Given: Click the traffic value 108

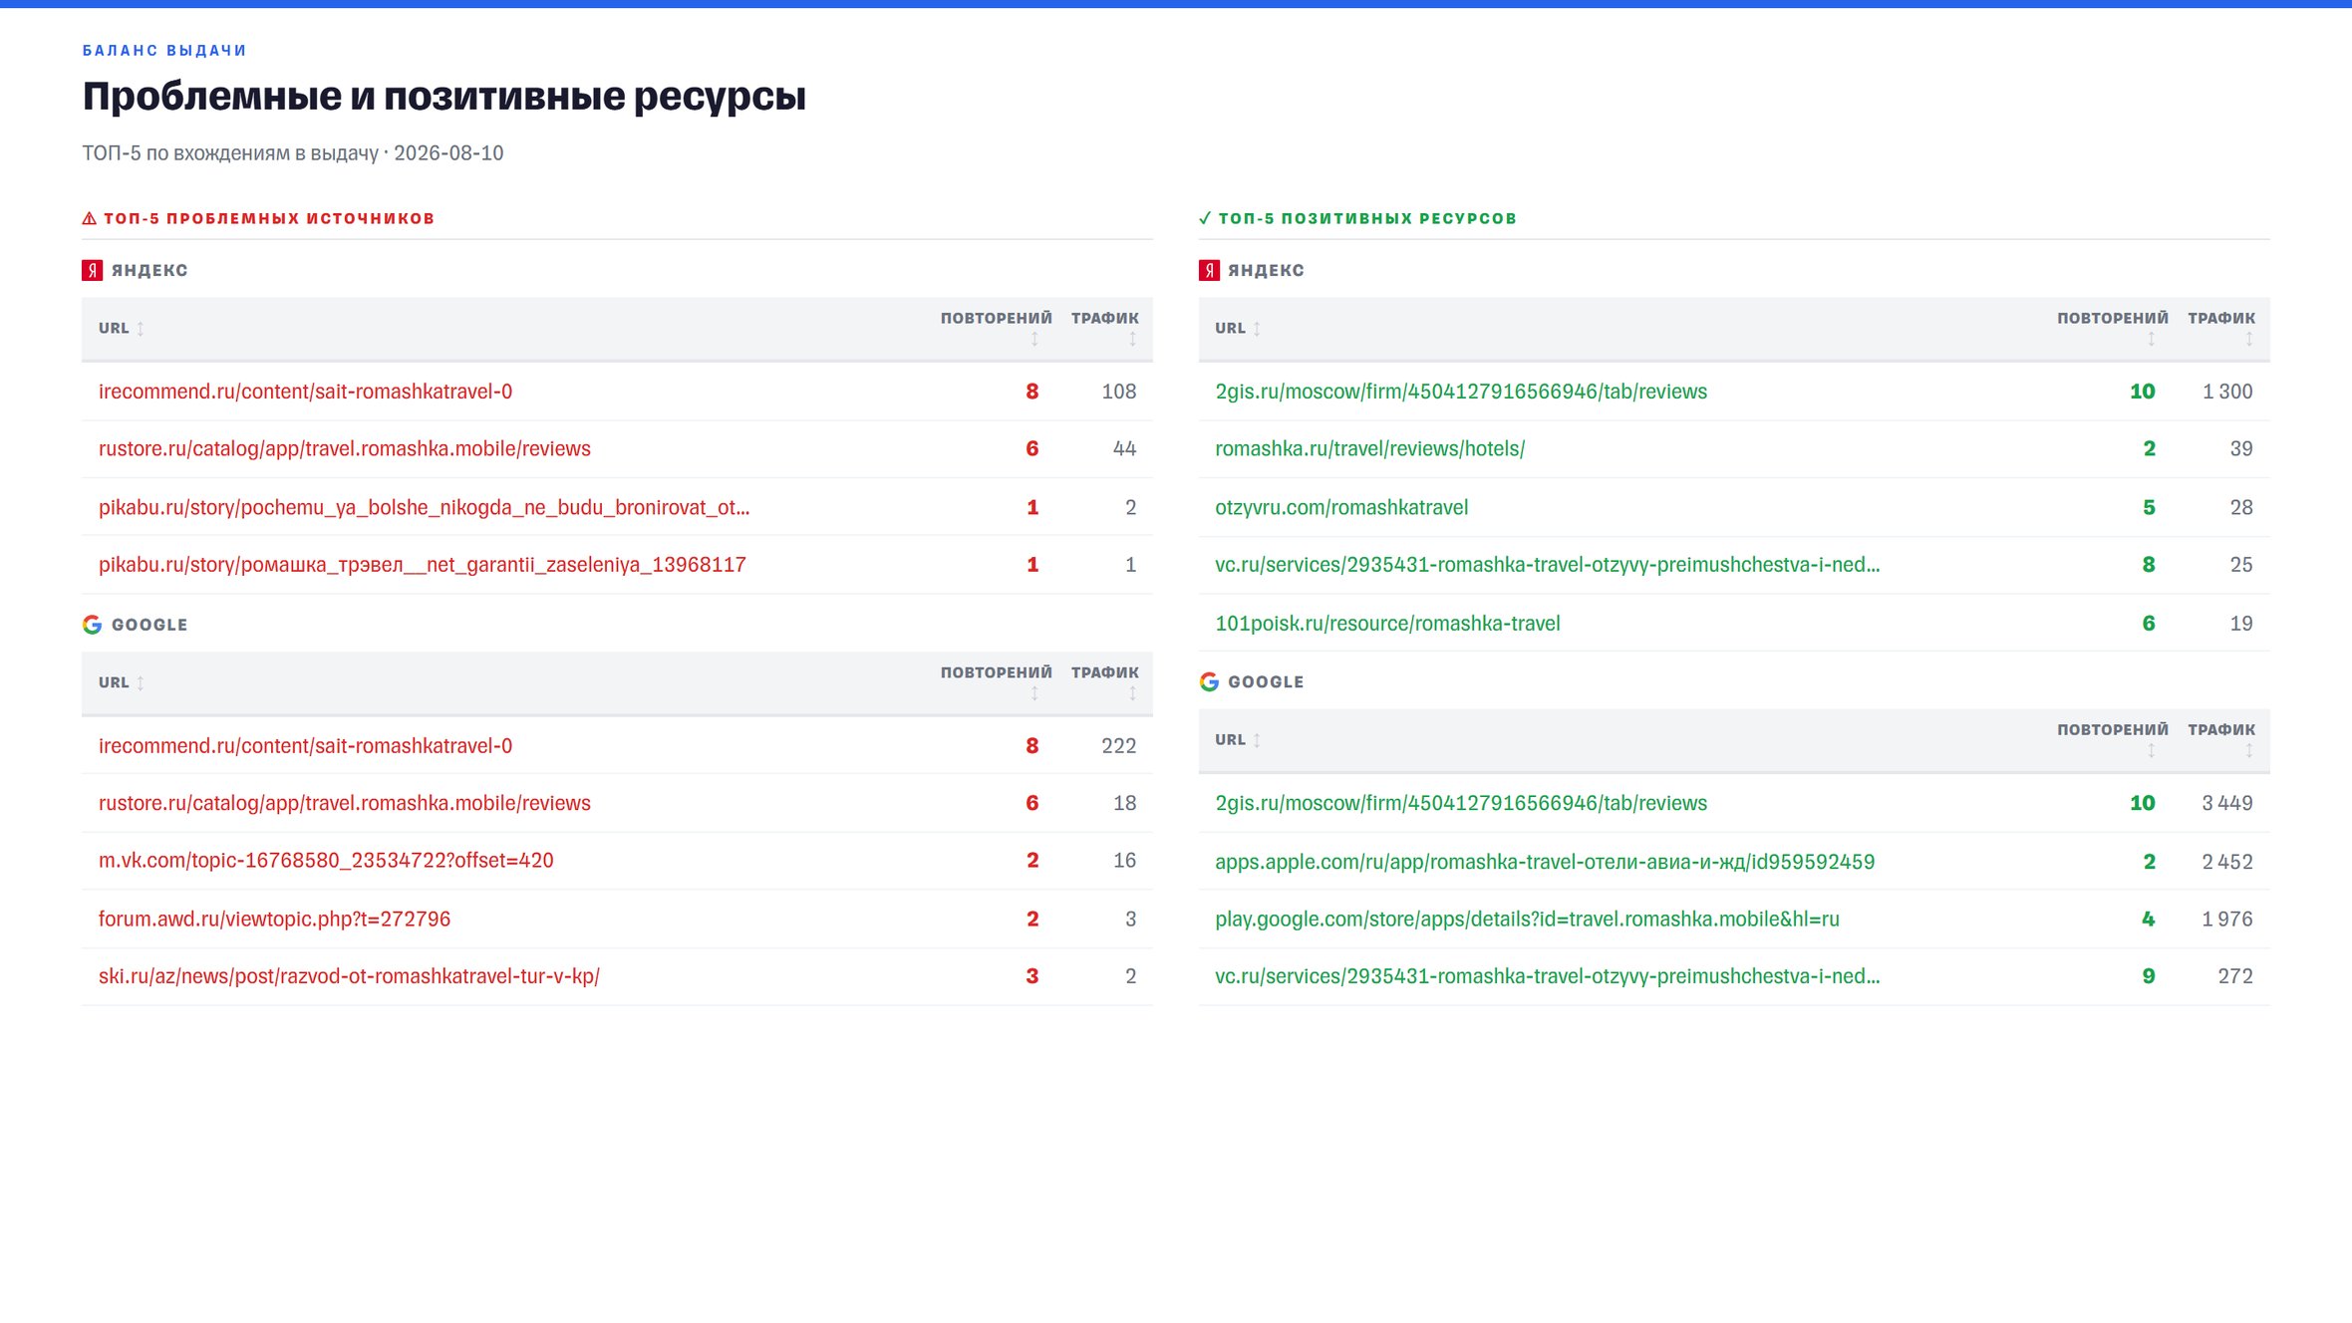Looking at the screenshot, I should tap(1118, 392).
